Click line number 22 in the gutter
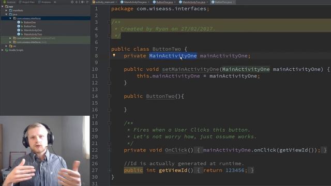 (95, 150)
